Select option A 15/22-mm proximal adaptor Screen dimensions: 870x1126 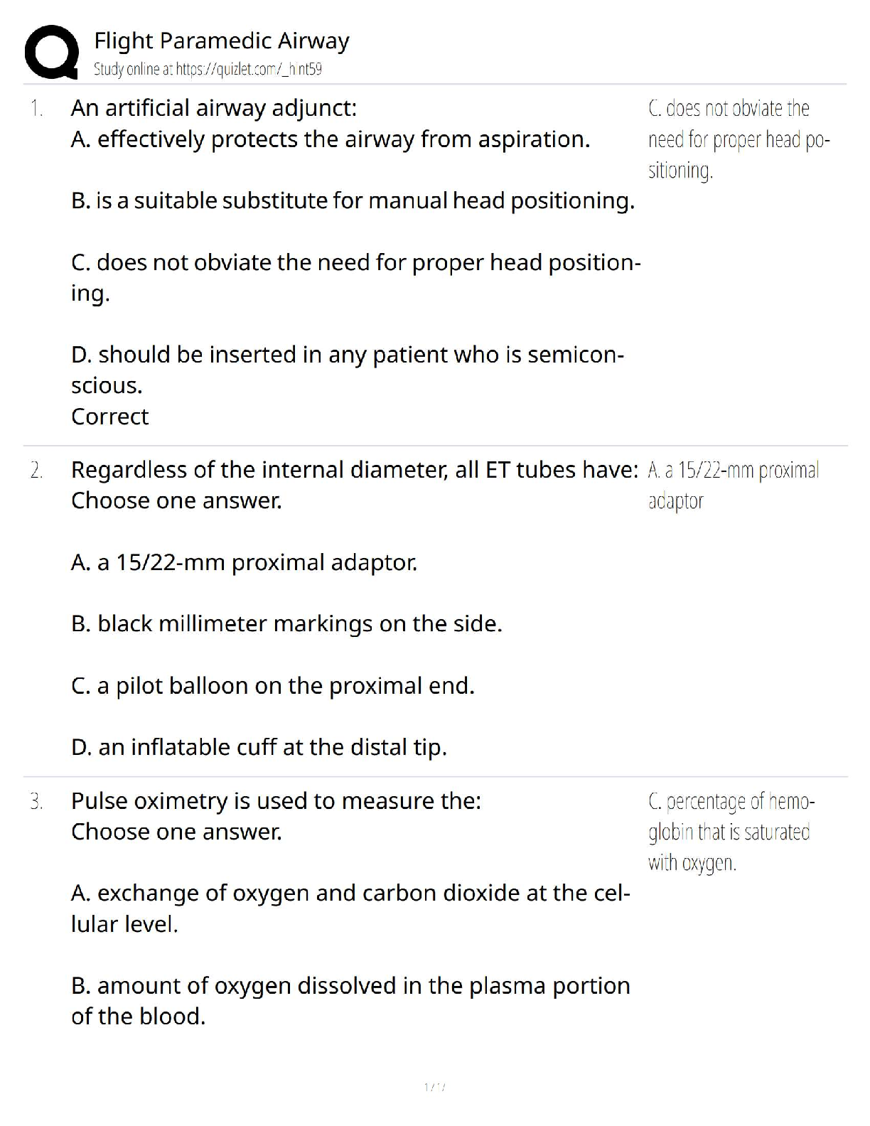(245, 563)
